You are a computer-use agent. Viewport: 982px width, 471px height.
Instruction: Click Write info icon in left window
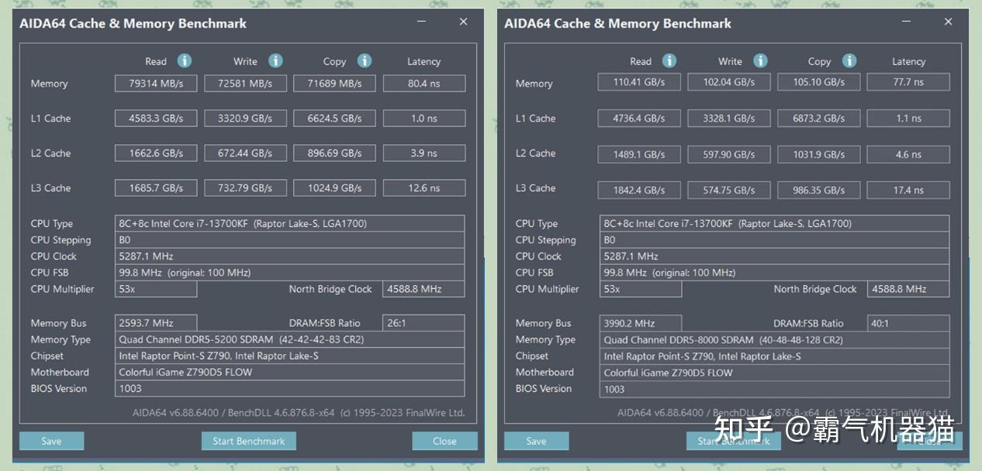click(275, 60)
